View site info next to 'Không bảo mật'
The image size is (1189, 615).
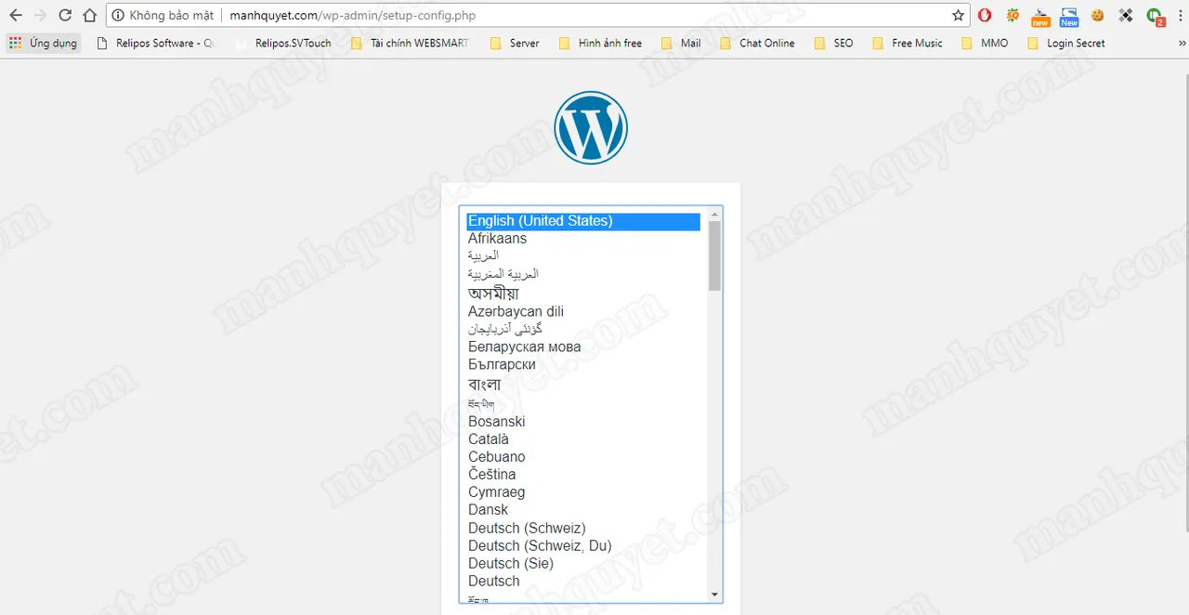[x=119, y=16]
